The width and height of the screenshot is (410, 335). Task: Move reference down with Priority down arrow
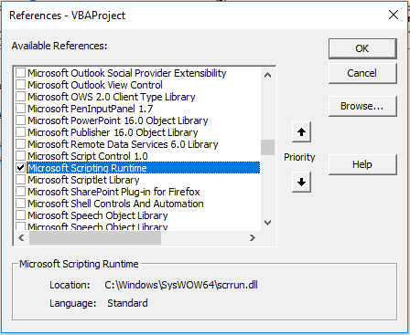point(301,182)
